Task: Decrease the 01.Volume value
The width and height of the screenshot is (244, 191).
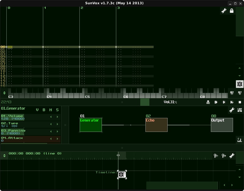Action: [51, 117]
